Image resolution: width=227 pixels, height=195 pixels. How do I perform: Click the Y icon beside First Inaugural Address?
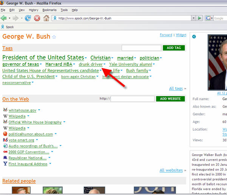[x=5, y=164]
